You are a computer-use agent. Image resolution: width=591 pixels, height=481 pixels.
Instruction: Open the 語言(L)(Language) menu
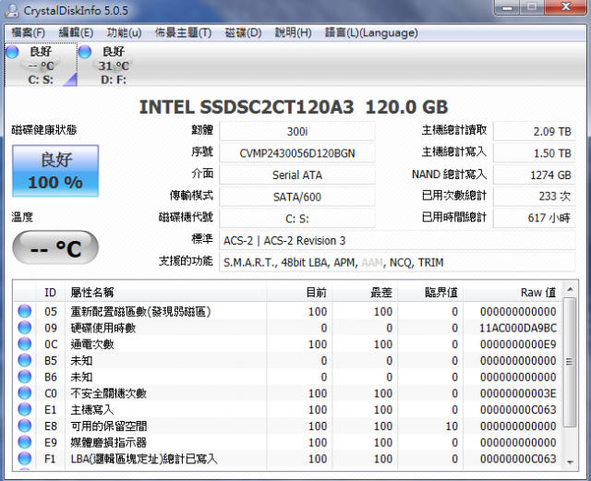pyautogui.click(x=371, y=33)
